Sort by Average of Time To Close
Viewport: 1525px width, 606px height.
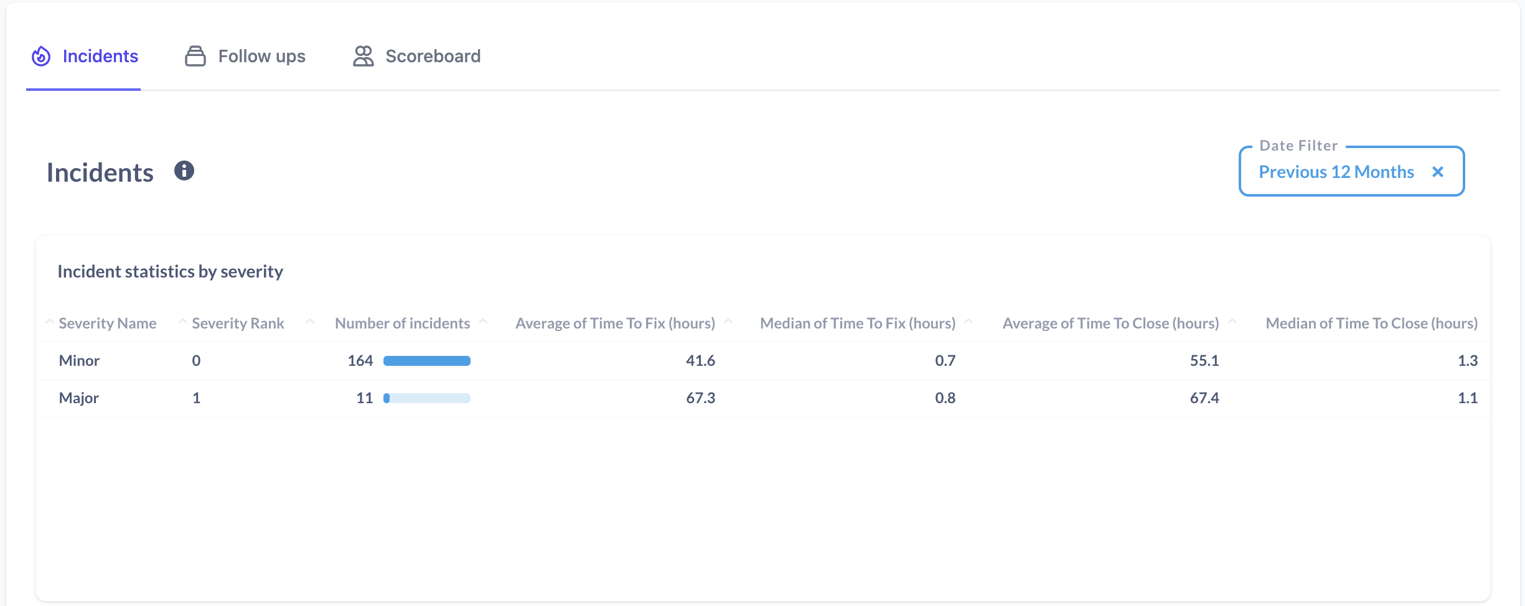pyautogui.click(x=1110, y=324)
